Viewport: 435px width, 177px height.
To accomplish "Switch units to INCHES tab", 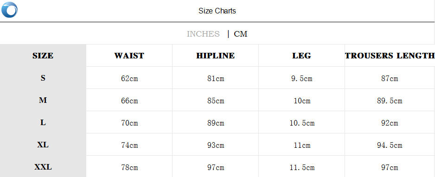I will tap(203, 34).
